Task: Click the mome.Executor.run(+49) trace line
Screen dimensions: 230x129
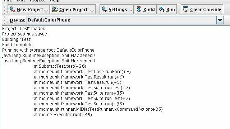Action: pos(63,115)
